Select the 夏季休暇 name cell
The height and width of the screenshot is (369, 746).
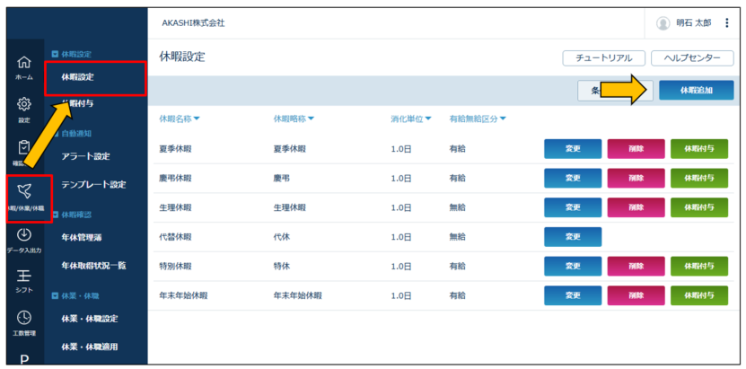tap(175, 149)
